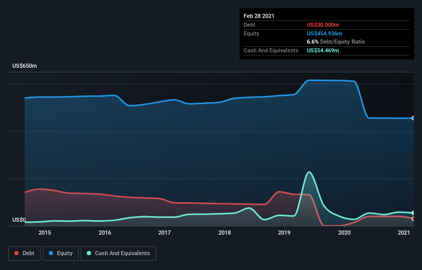422x270 pixels.
Task: Click the US$54.469m cash value
Action: [x=323, y=50]
